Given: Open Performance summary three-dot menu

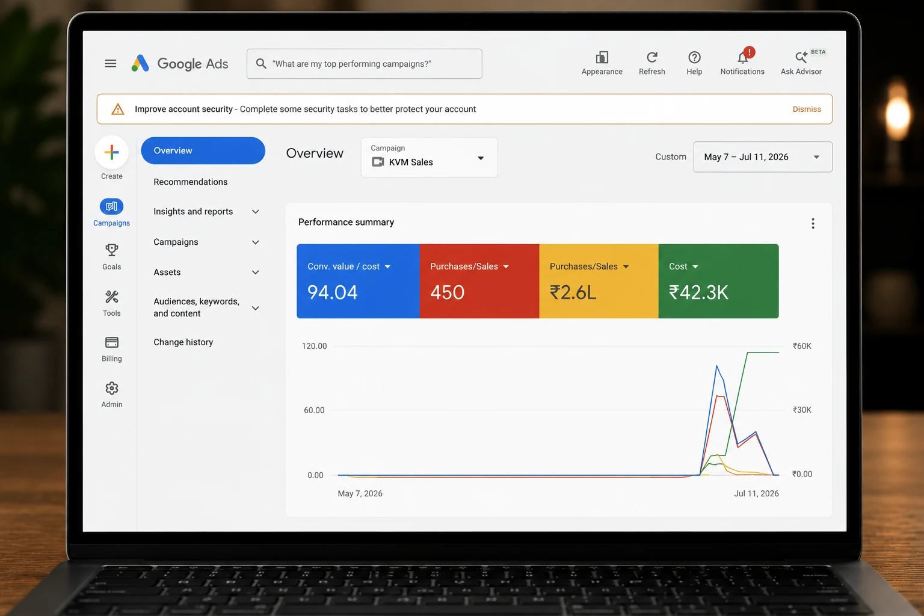Looking at the screenshot, I should pos(813,224).
